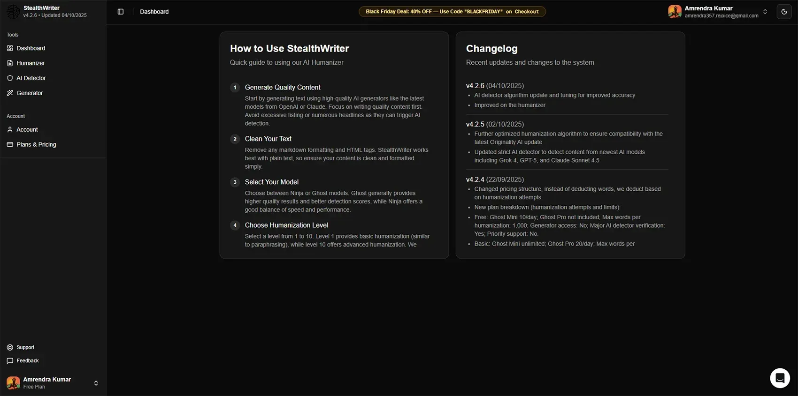Expand the top-right user account dropdown
Screen dimensions: 798x396
pos(765,12)
